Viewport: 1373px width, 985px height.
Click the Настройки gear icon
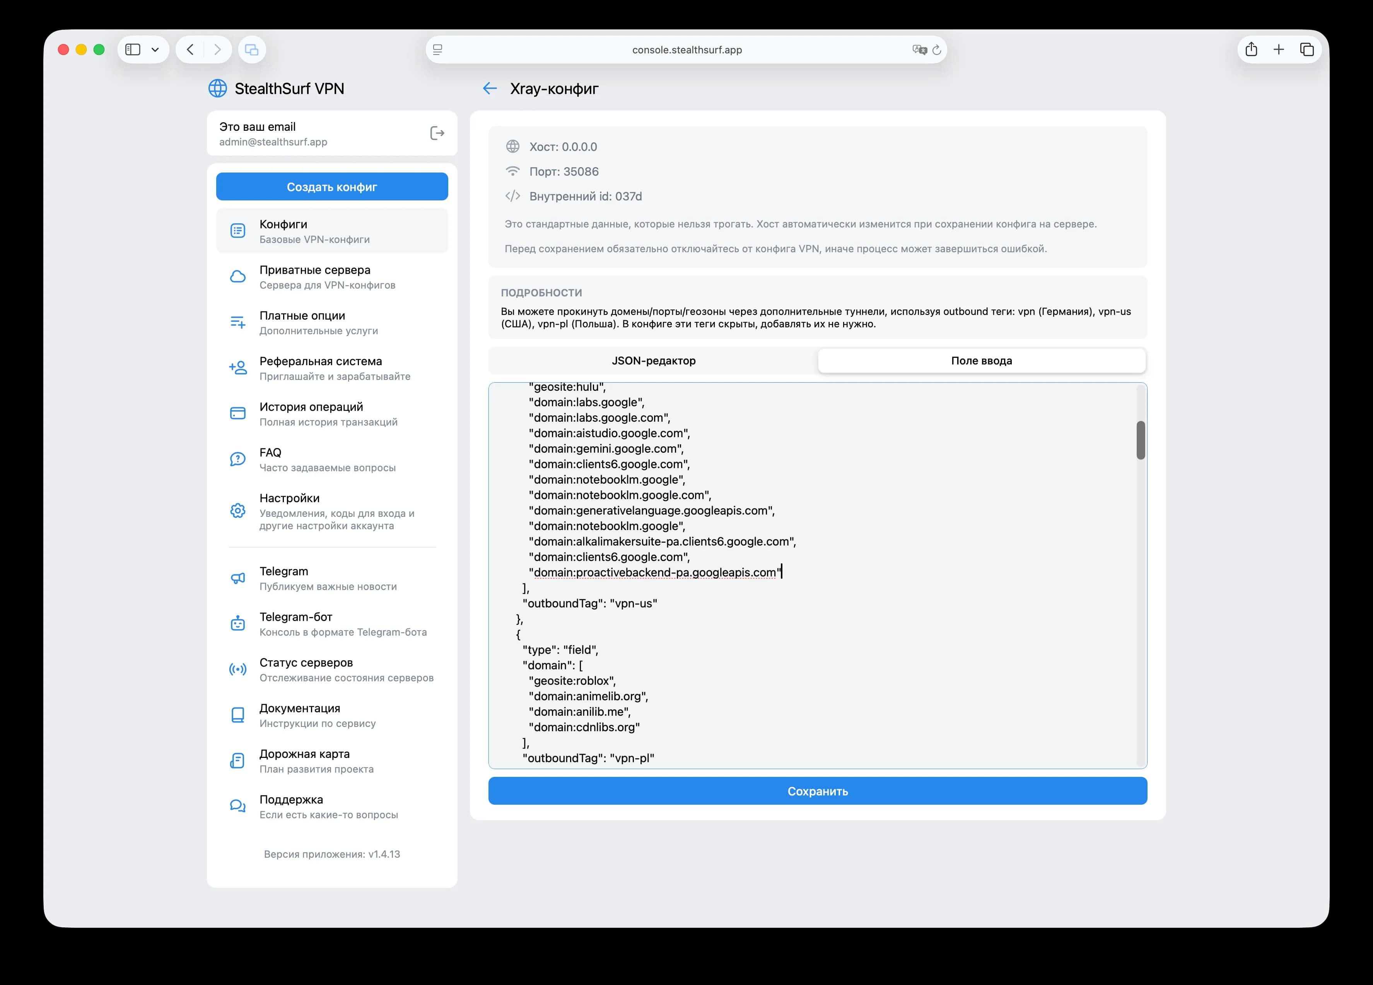pyautogui.click(x=238, y=511)
